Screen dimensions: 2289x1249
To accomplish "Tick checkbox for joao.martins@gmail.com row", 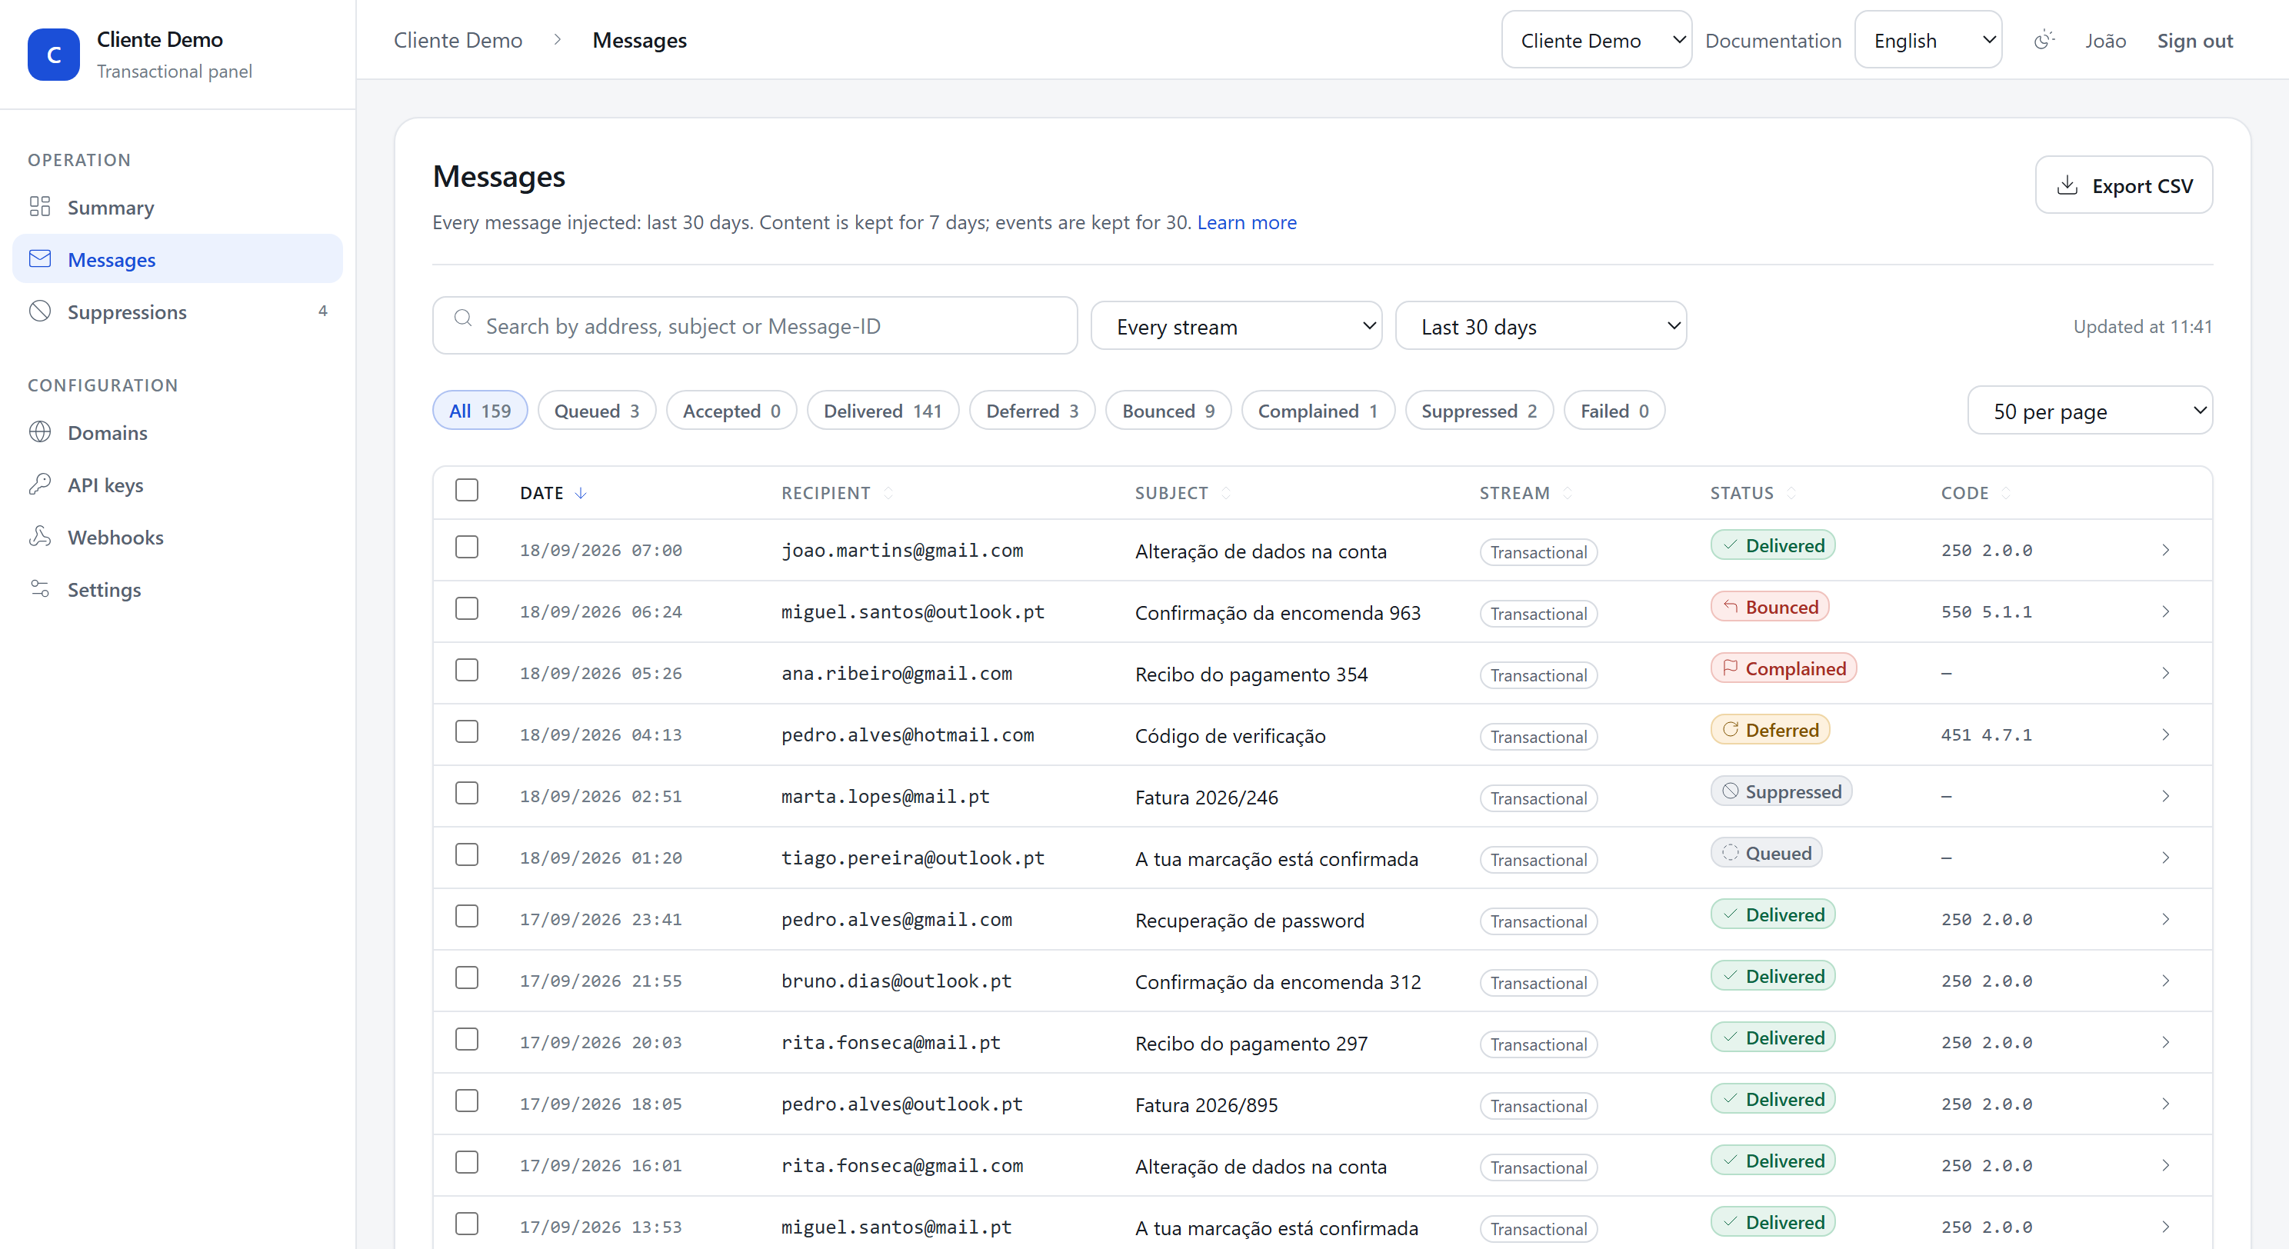I will click(467, 548).
